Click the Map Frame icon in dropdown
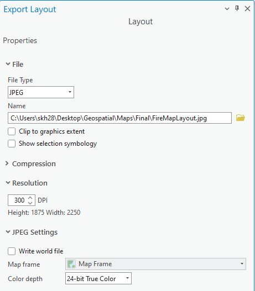This screenshot has height=291, width=255. [x=71, y=264]
